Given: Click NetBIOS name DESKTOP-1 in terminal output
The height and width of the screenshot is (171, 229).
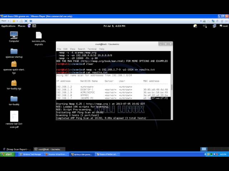Looking at the screenshot, I should [x=87, y=89].
